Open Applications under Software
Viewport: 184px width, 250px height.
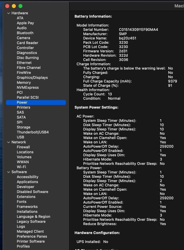pos(27,182)
